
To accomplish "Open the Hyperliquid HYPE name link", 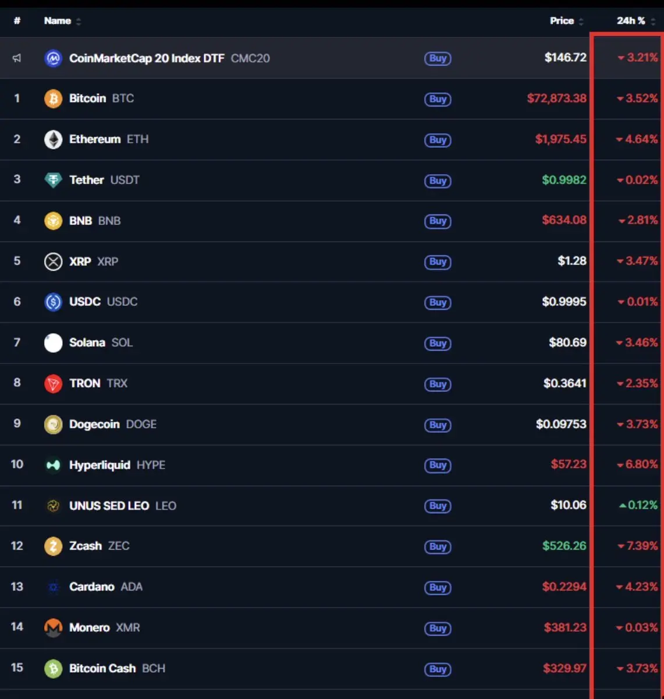I will (117, 465).
